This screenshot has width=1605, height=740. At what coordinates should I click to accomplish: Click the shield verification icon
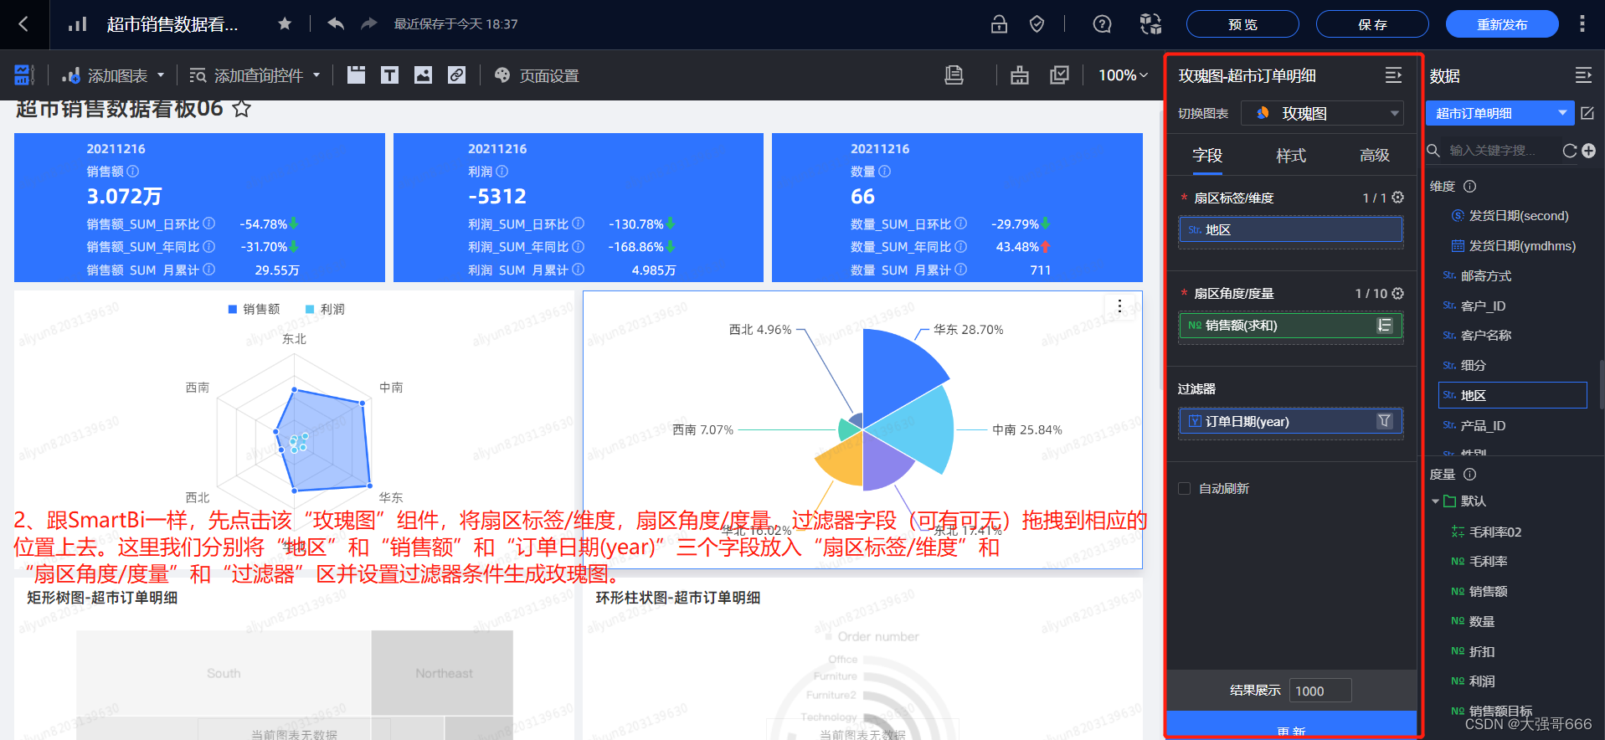pyautogui.click(x=1037, y=24)
